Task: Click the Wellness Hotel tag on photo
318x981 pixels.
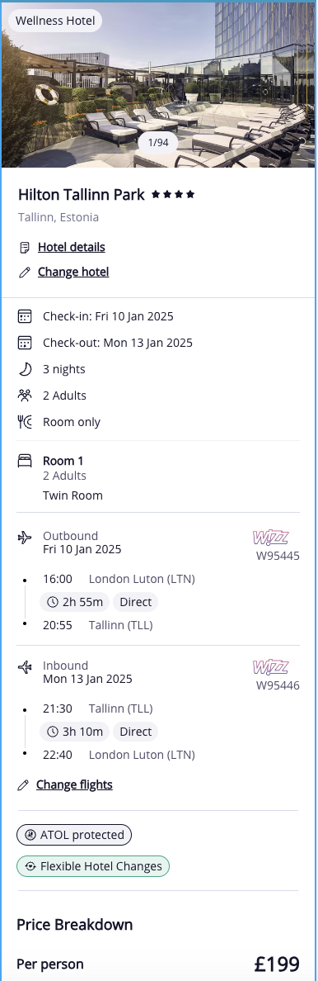Action: click(x=55, y=21)
